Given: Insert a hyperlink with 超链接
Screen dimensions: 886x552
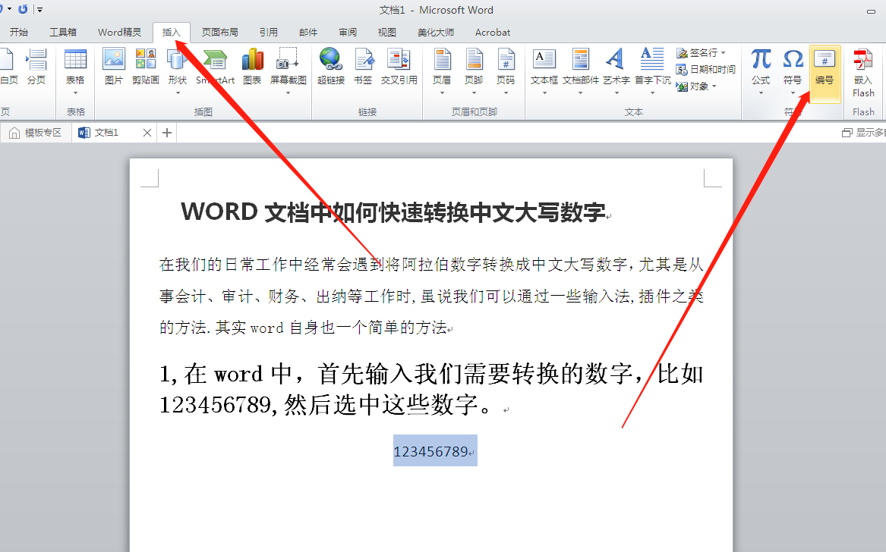Looking at the screenshot, I should point(330,67).
